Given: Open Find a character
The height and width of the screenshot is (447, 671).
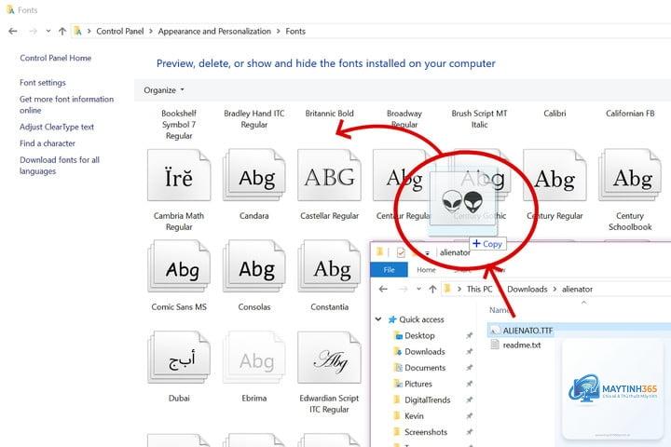Looking at the screenshot, I should pos(48,143).
